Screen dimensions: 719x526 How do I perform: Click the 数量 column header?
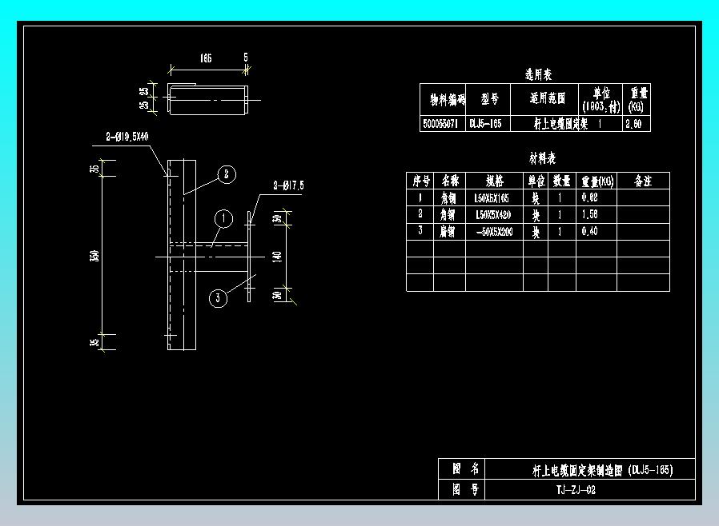pyautogui.click(x=562, y=181)
